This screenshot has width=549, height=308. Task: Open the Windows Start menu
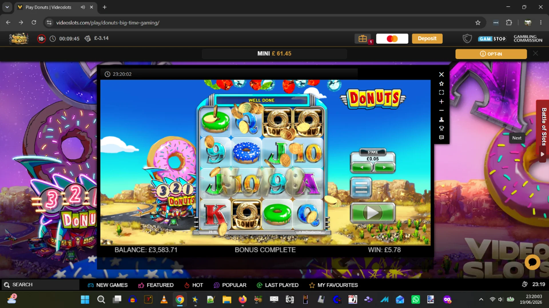85,300
